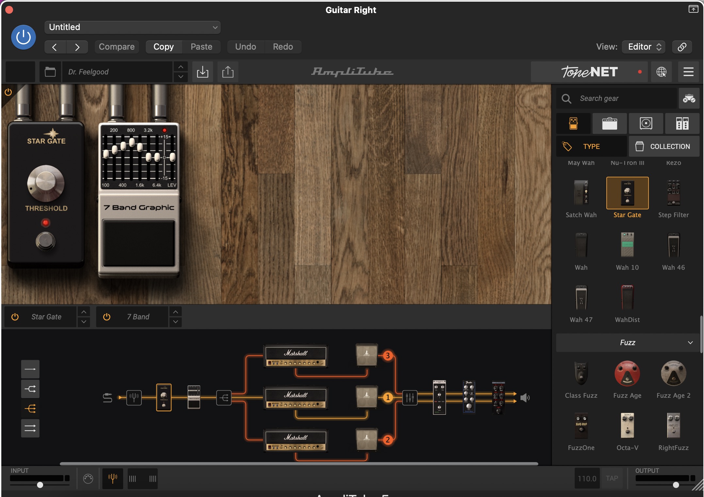Step to previous preset using up chevron
The width and height of the screenshot is (704, 497).
(181, 67)
